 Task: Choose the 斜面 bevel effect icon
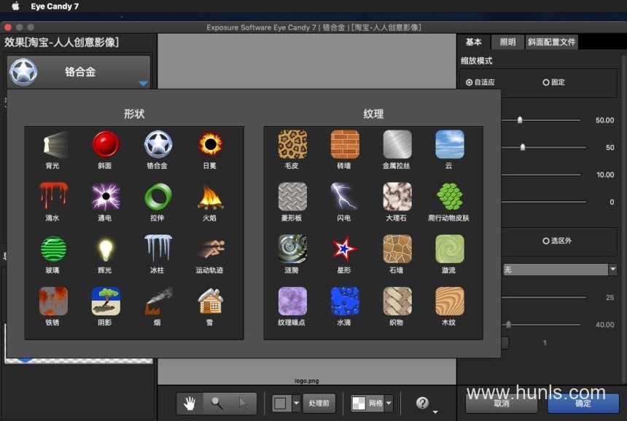tap(105, 145)
